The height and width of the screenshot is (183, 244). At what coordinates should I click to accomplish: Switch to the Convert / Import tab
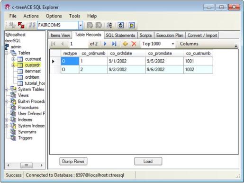coord(202,35)
